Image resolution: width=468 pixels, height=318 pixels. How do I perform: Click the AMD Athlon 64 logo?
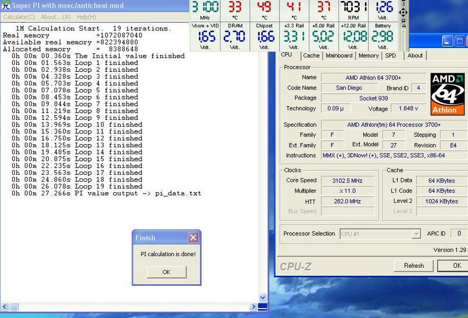tap(448, 94)
